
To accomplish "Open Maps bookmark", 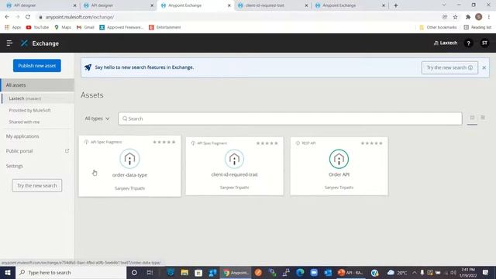I will pyautogui.click(x=63, y=27).
